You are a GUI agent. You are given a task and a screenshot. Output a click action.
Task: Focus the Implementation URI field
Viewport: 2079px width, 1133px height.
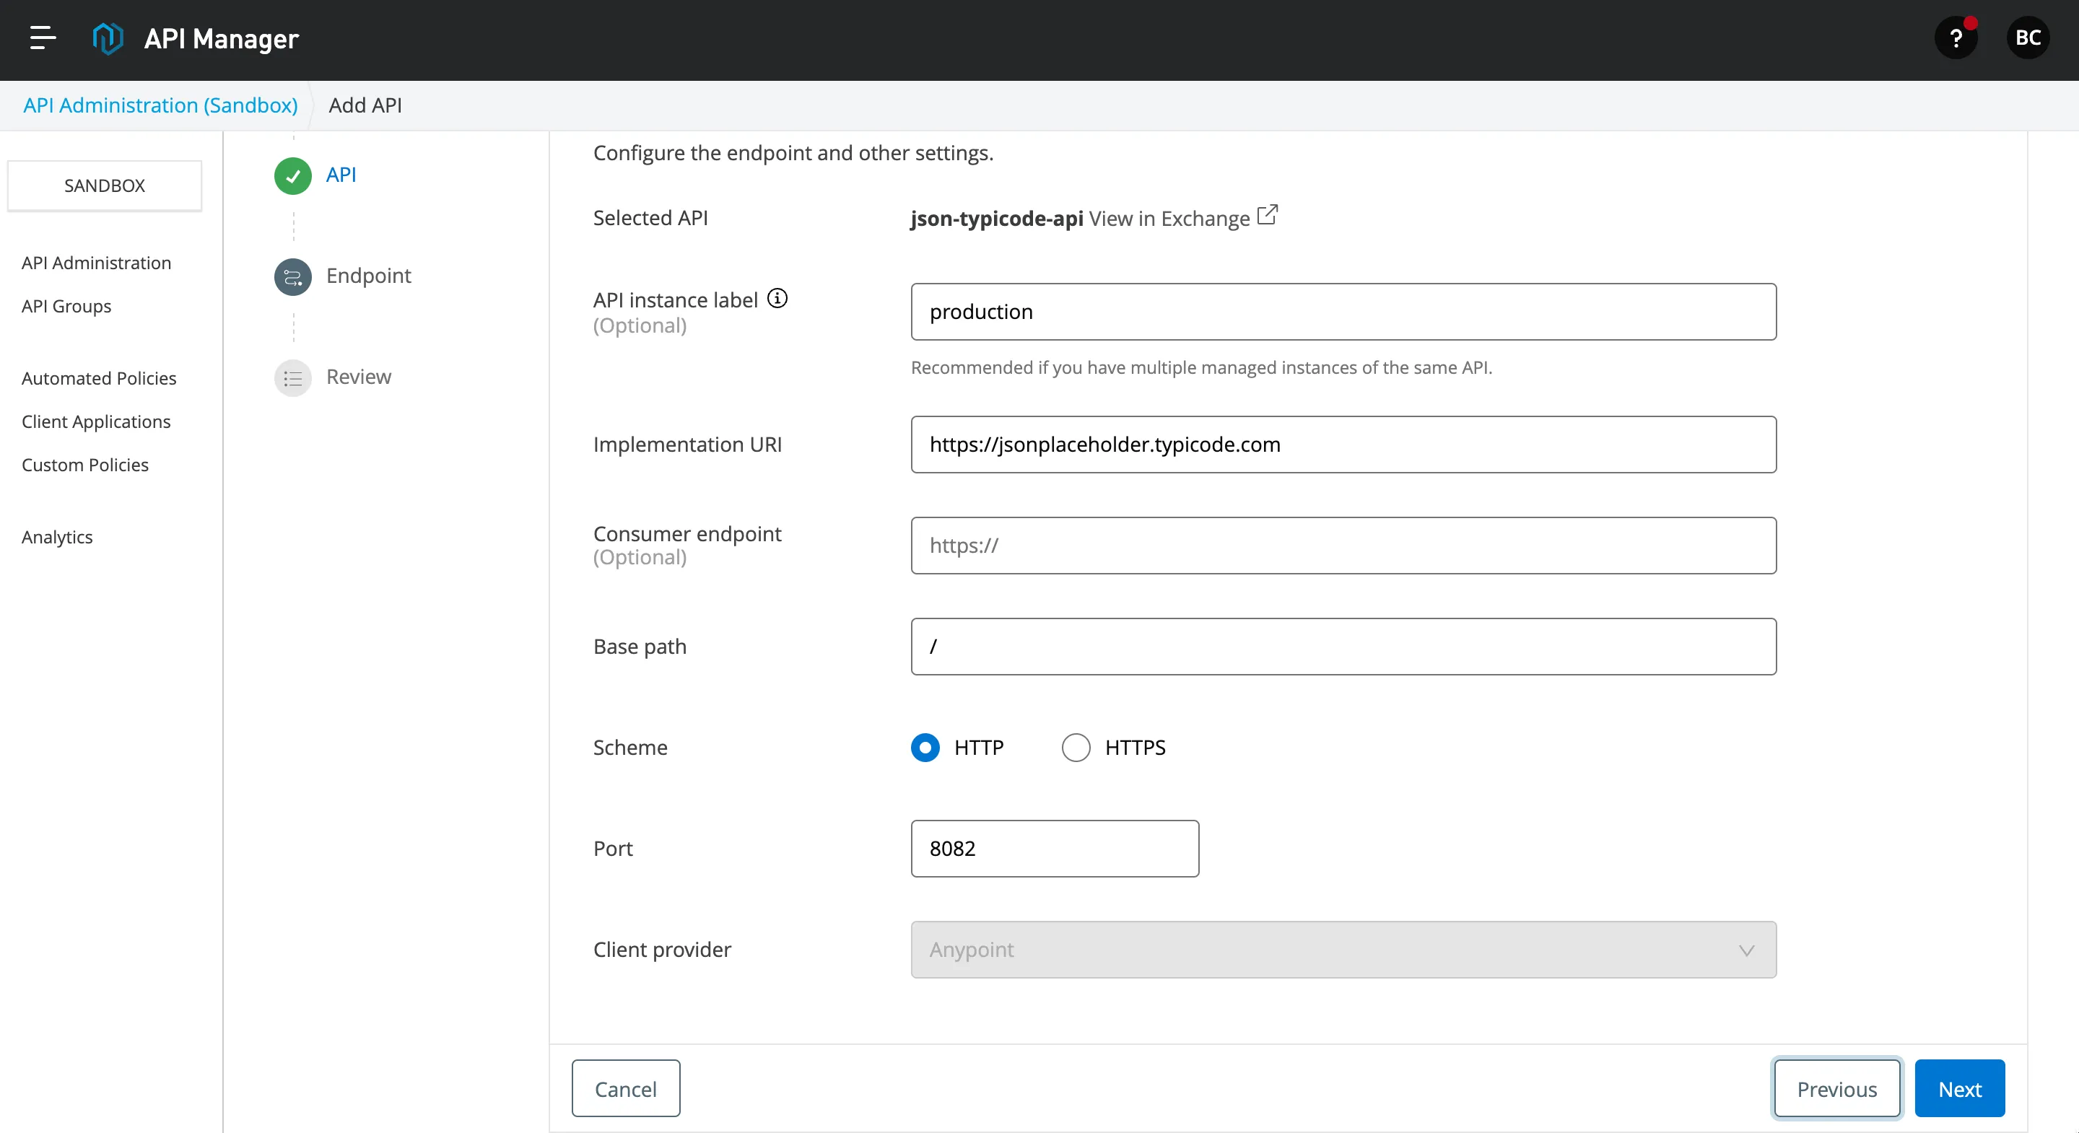pos(1343,445)
